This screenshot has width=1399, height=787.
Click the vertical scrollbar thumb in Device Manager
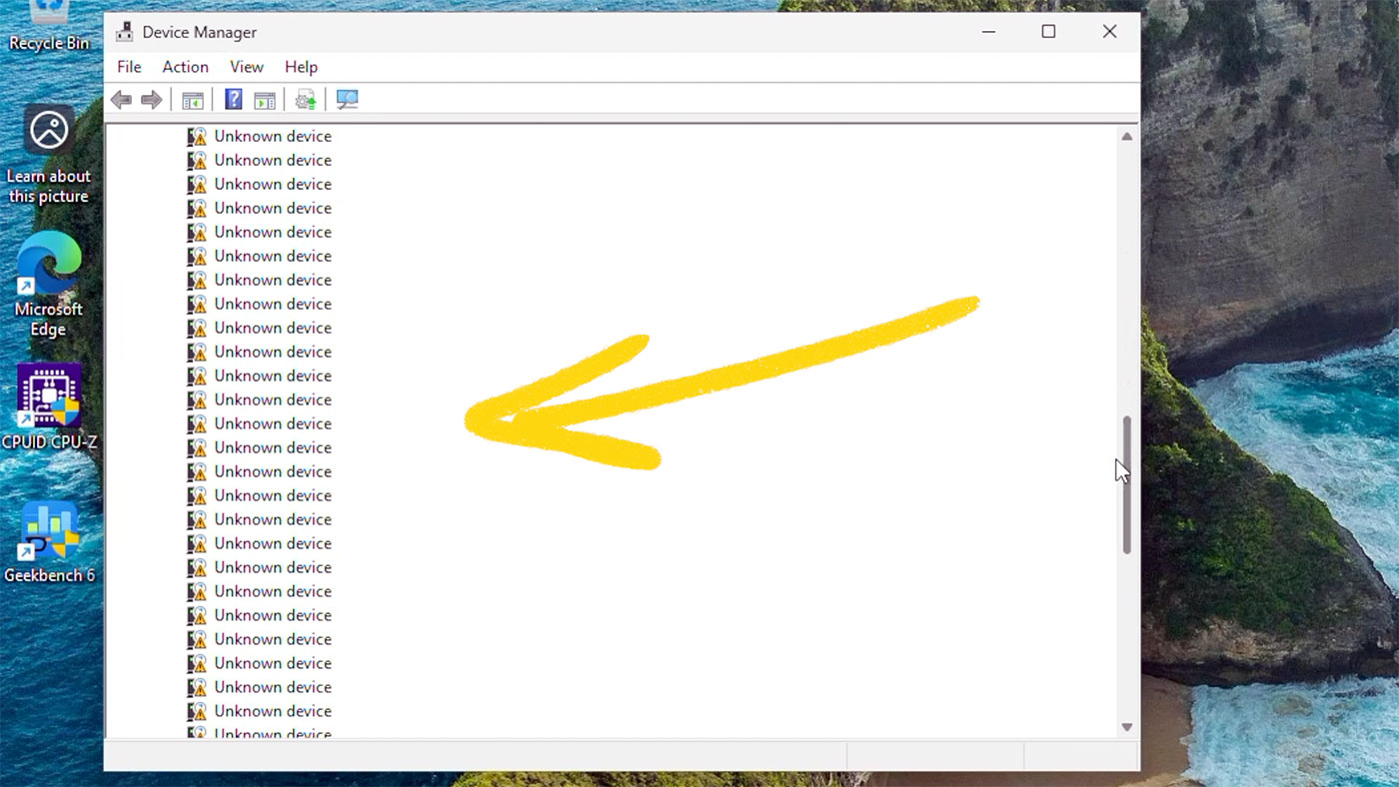click(1127, 484)
